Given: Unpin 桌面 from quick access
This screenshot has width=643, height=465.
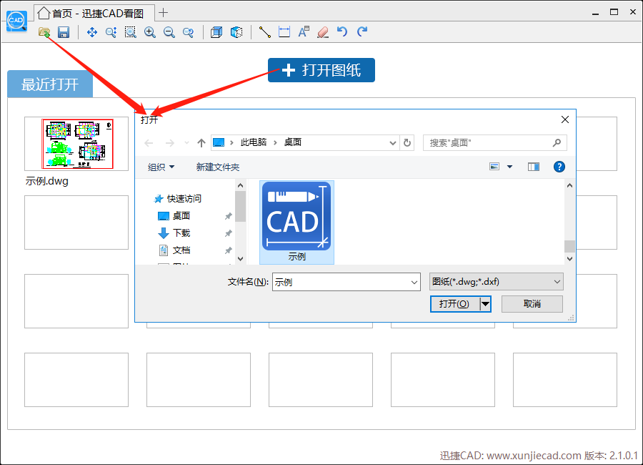Looking at the screenshot, I should (x=229, y=215).
